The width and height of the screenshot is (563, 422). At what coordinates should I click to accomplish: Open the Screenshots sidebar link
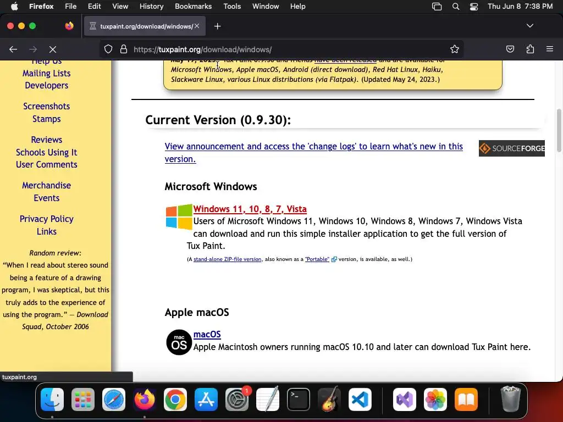coord(46,106)
